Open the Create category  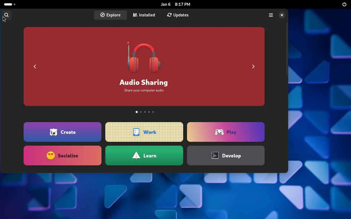63,132
